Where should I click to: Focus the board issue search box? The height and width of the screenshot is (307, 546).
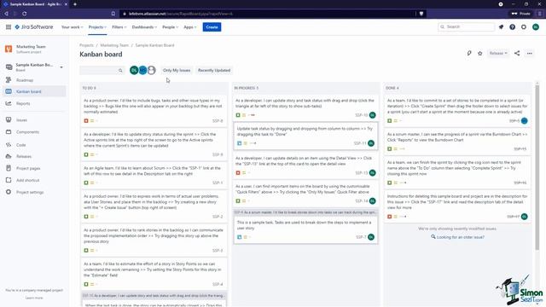tap(102, 70)
